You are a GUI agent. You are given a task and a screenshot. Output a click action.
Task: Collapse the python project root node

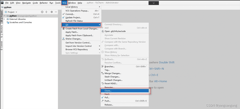[5, 16]
